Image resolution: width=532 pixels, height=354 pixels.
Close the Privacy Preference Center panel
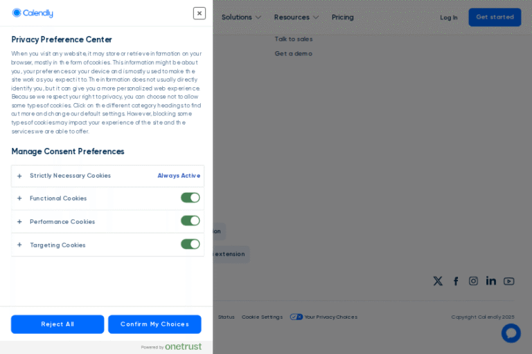[x=199, y=13]
